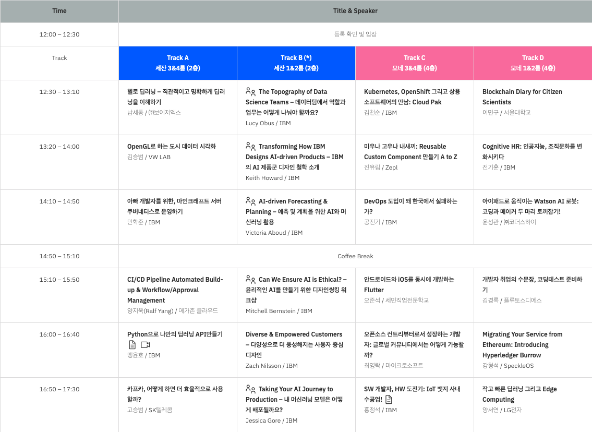Select the Track D header cell
The image size is (592, 432).
(533, 63)
